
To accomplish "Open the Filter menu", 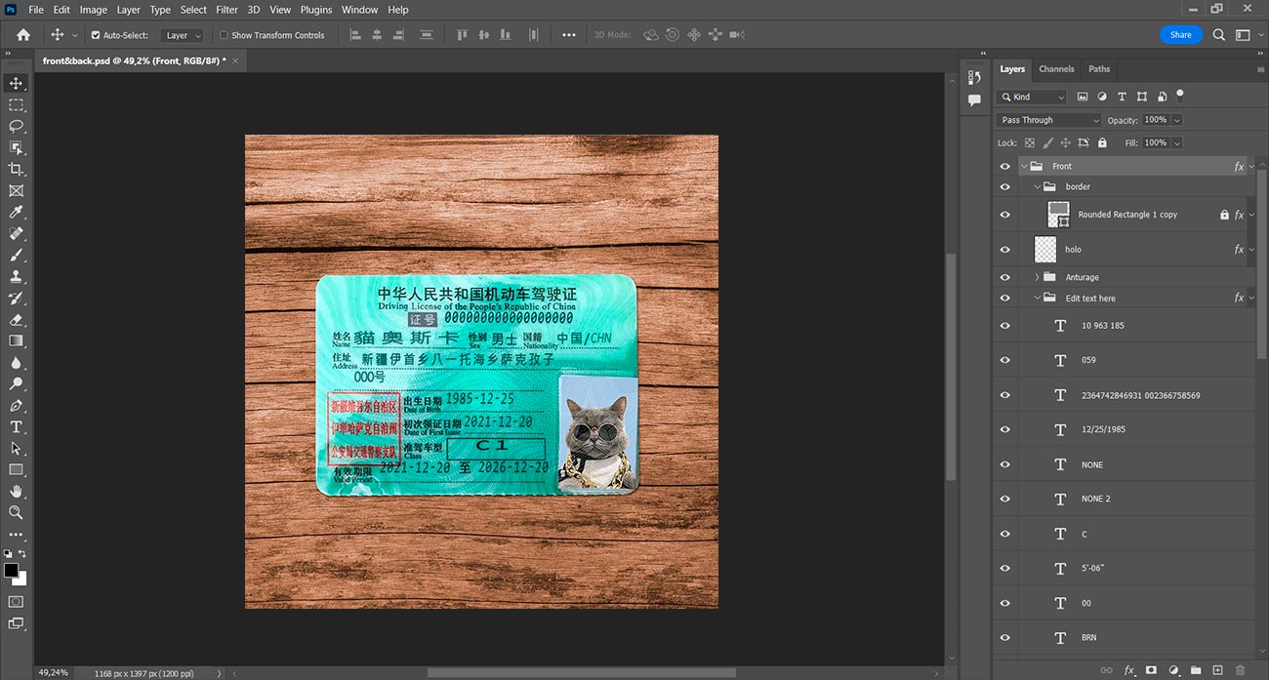I will pyautogui.click(x=226, y=10).
